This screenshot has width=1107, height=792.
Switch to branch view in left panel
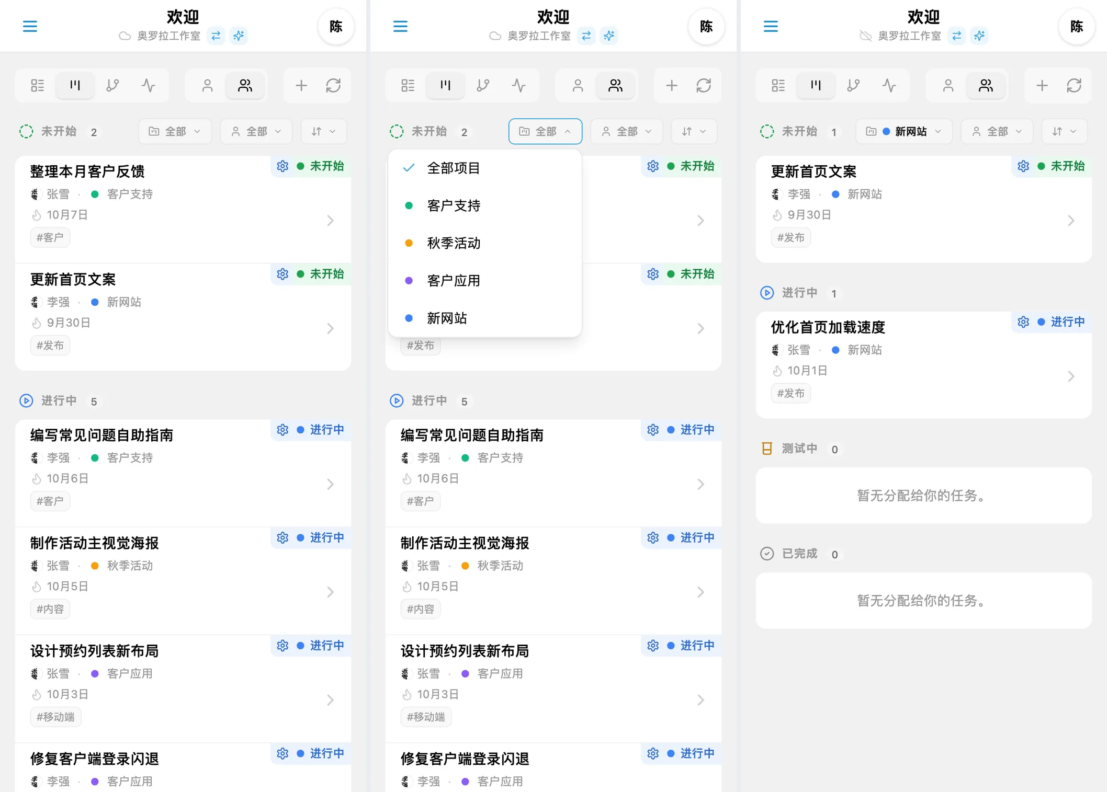point(112,85)
